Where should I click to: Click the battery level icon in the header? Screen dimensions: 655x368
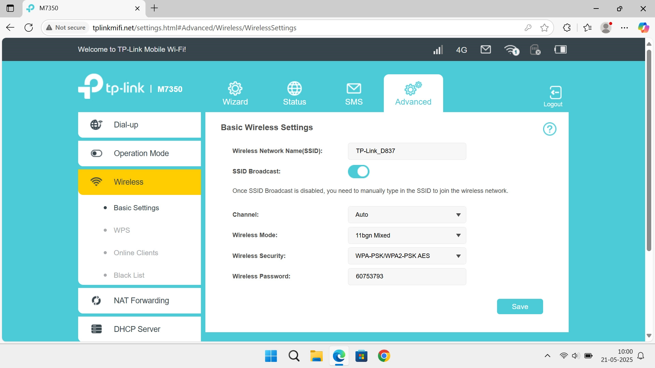point(560,50)
